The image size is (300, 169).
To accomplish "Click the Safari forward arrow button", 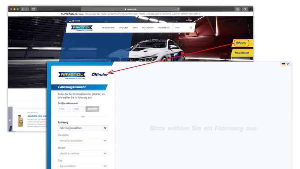I will pos(27,9).
